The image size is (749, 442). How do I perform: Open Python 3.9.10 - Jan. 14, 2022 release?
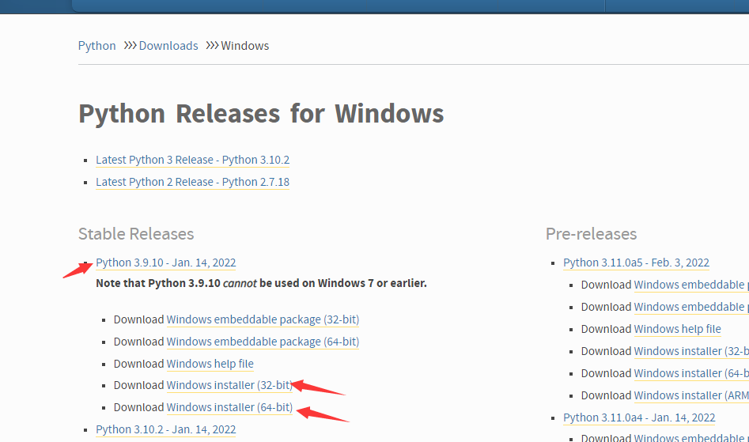click(x=166, y=263)
